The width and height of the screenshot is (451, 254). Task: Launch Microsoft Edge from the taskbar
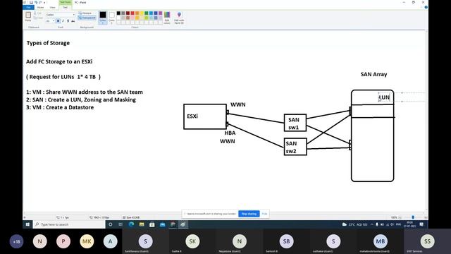point(132,224)
